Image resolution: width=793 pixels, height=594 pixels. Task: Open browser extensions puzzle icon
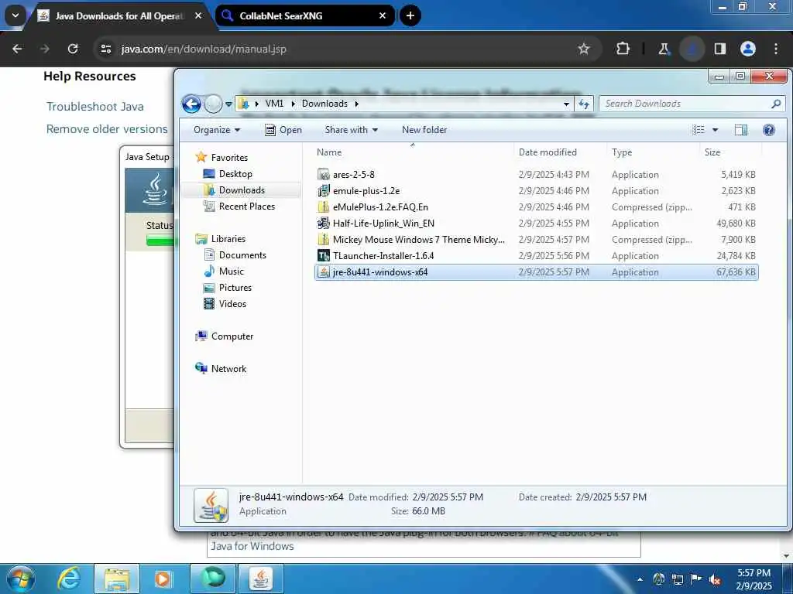[x=623, y=49]
